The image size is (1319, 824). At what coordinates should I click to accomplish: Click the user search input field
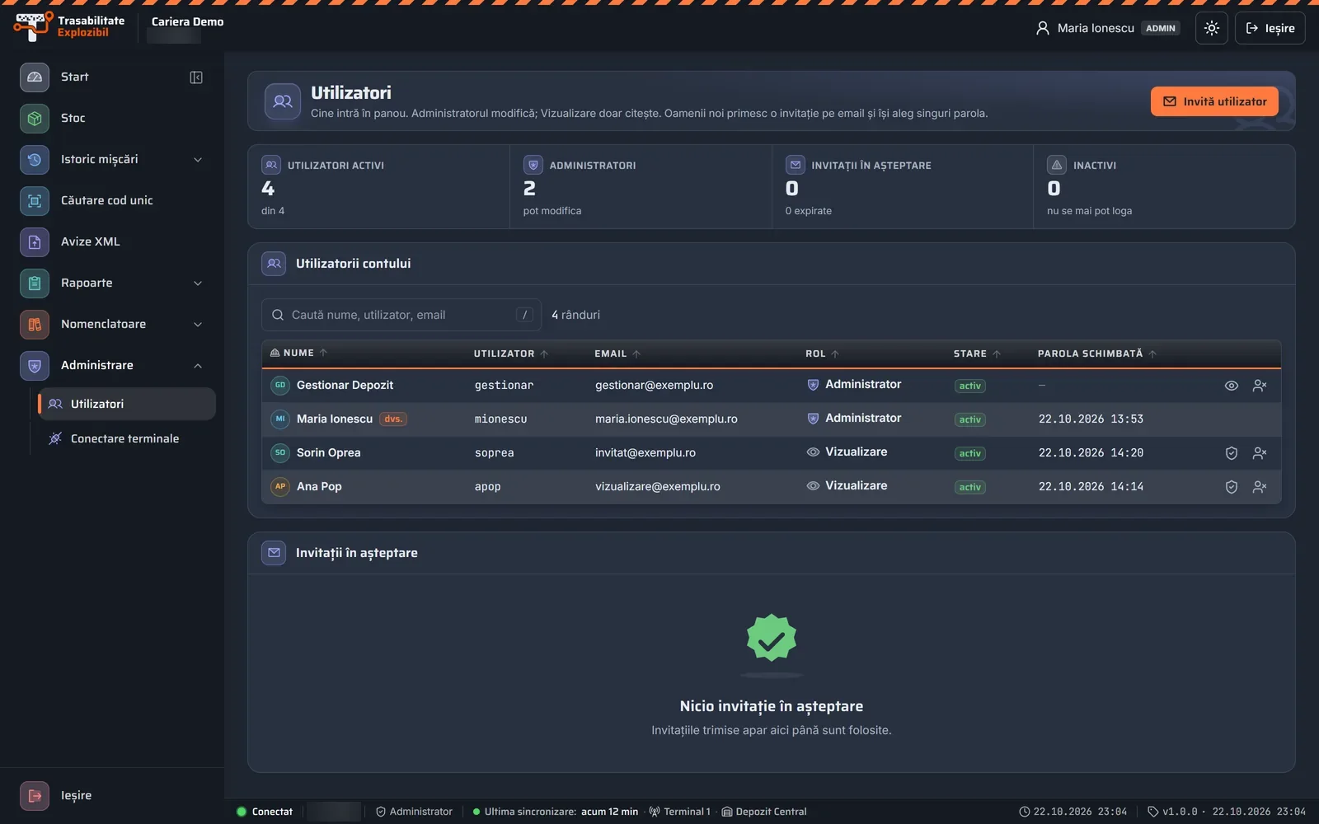pos(401,315)
